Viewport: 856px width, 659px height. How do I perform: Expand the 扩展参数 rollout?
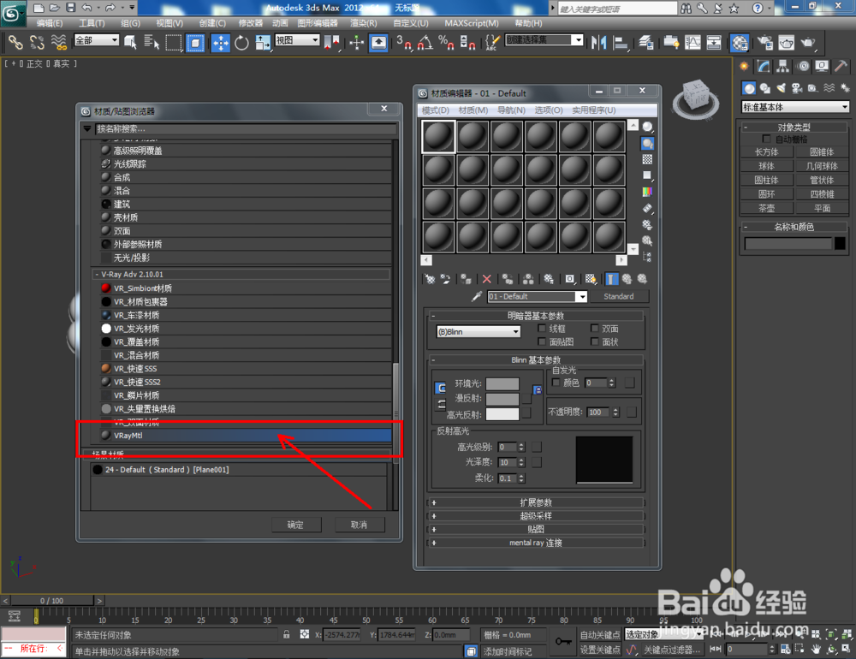(536, 502)
